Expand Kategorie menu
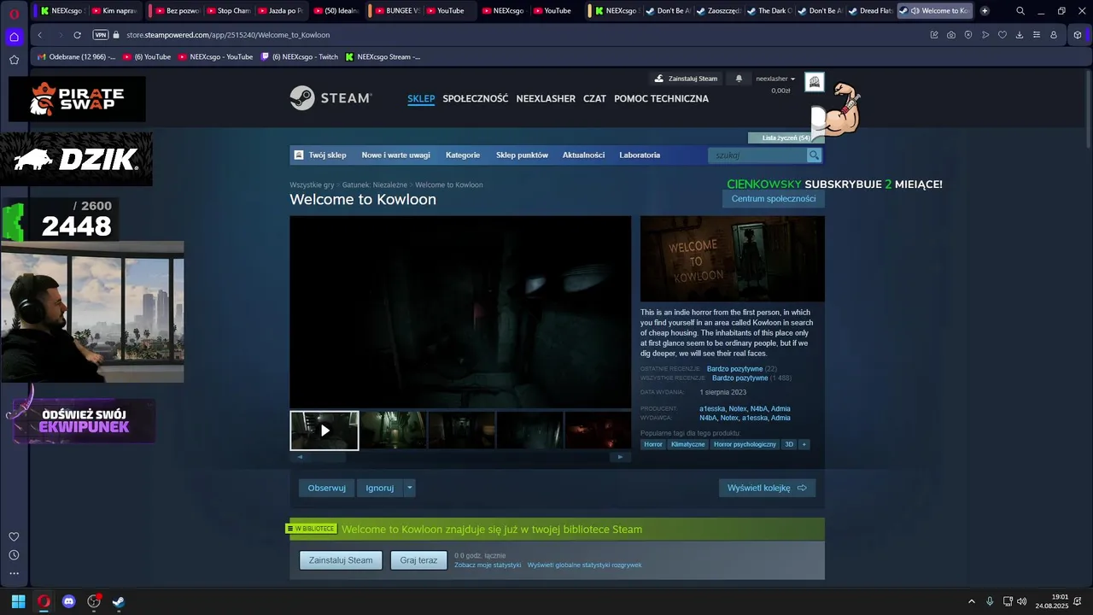The image size is (1093, 615). click(463, 155)
